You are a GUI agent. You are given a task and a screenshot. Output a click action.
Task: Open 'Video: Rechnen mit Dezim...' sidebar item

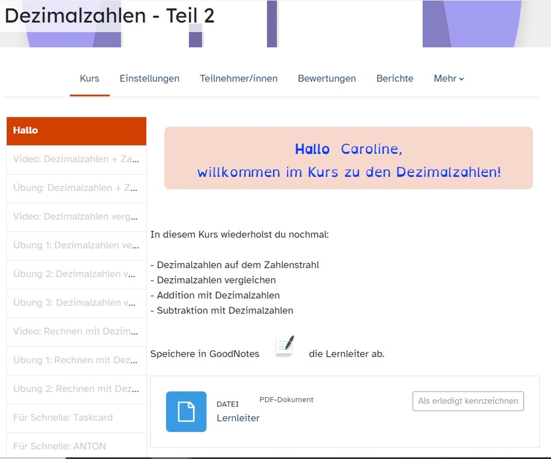76,332
